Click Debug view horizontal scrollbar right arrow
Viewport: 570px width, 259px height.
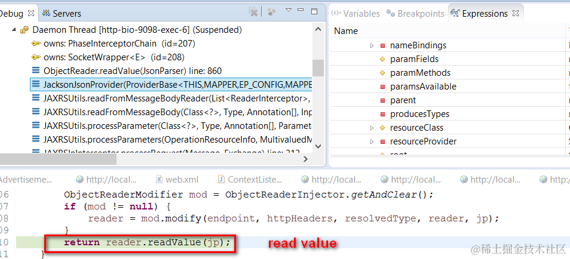tap(305, 159)
